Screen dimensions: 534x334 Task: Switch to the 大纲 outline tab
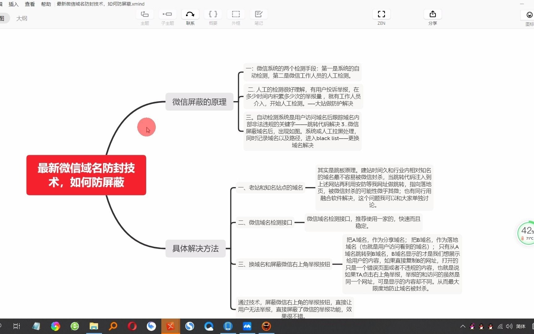coord(22,18)
